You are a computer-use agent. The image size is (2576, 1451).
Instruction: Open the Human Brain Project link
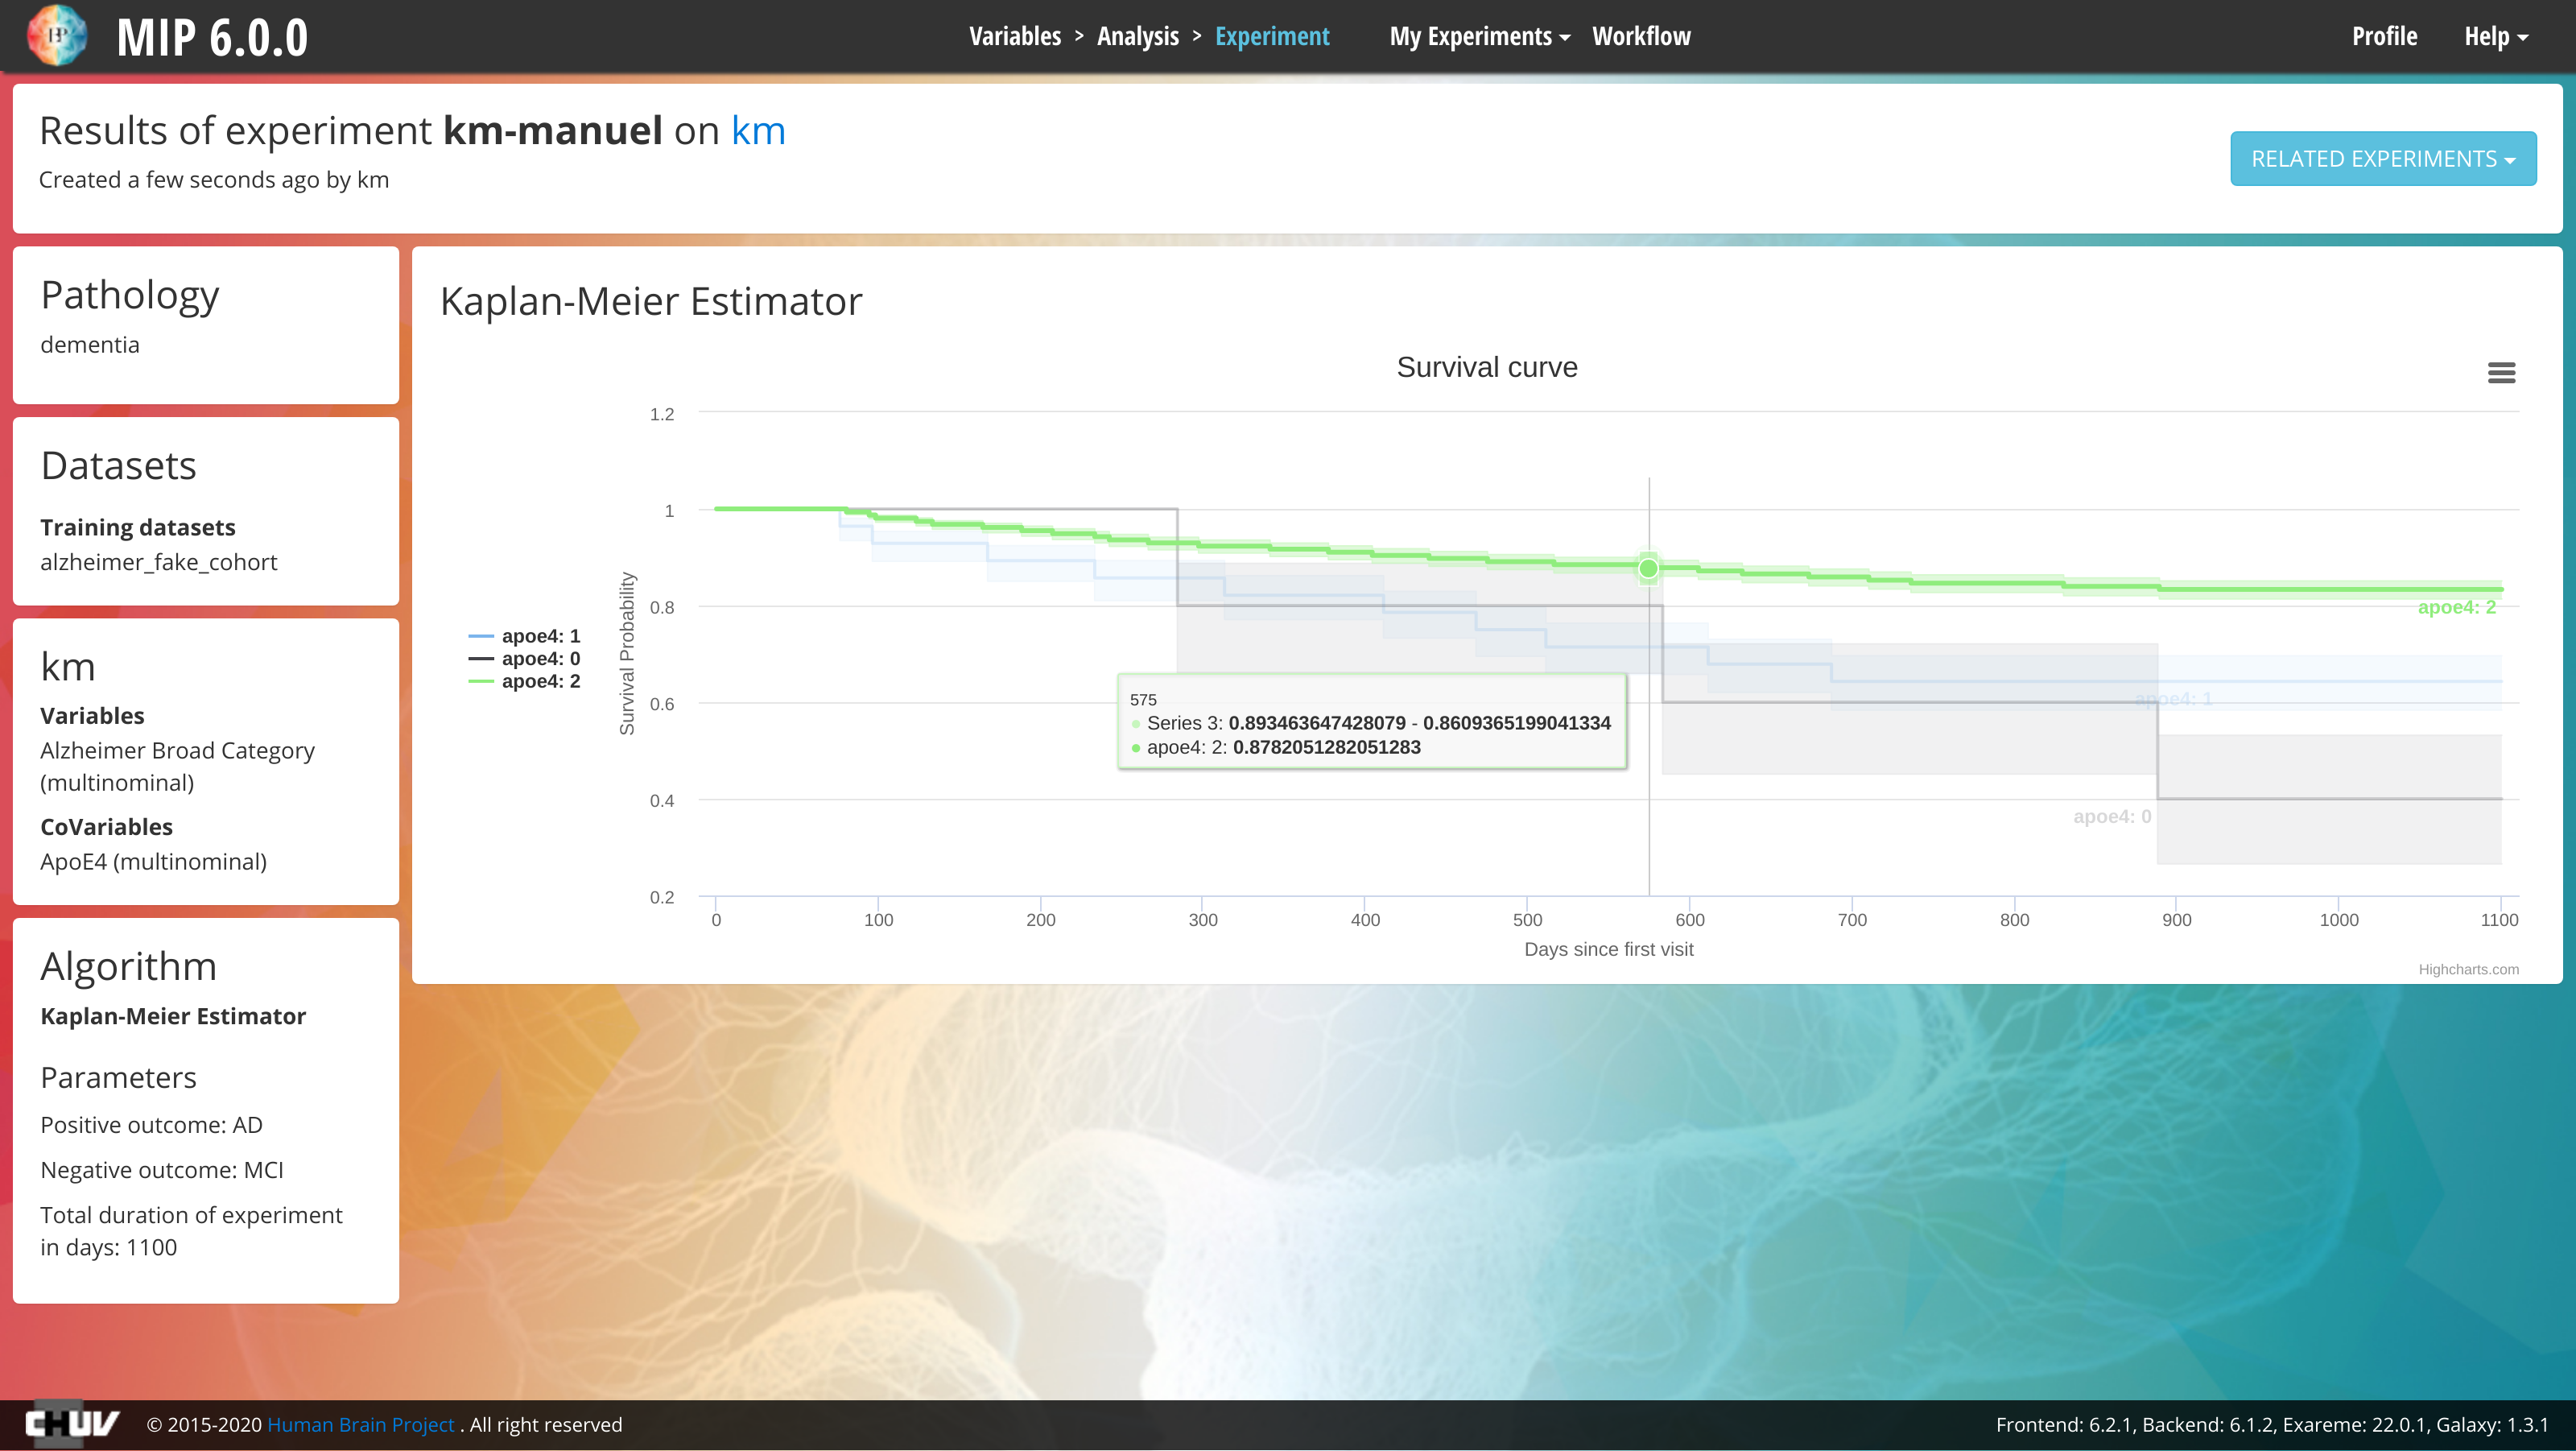(x=360, y=1424)
